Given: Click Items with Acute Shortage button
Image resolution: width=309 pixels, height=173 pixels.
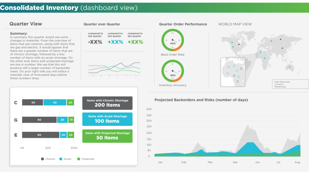Looking at the screenshot, I should [x=107, y=119].
